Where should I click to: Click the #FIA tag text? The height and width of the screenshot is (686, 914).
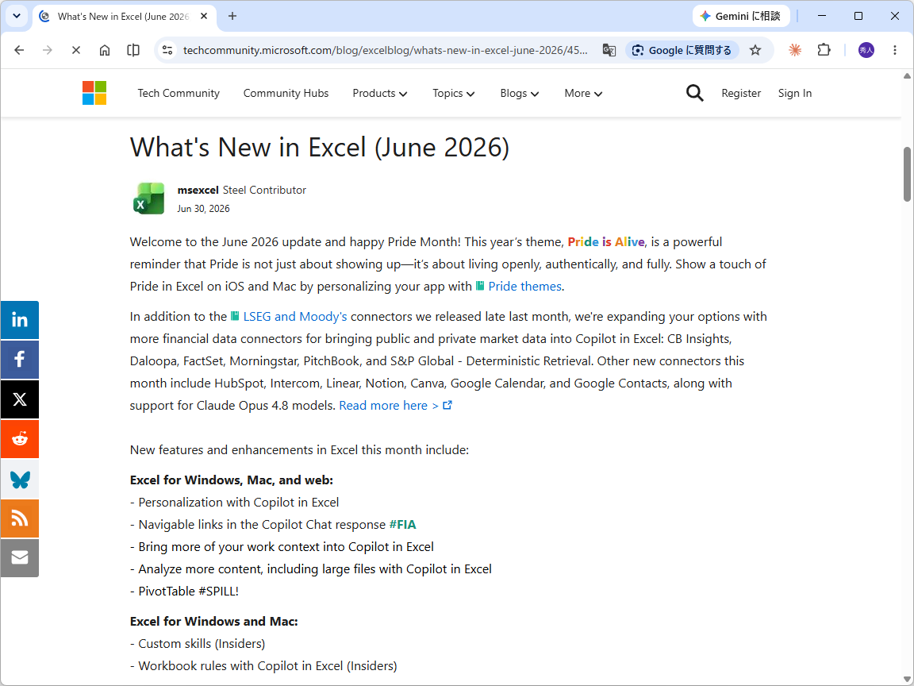pos(402,525)
